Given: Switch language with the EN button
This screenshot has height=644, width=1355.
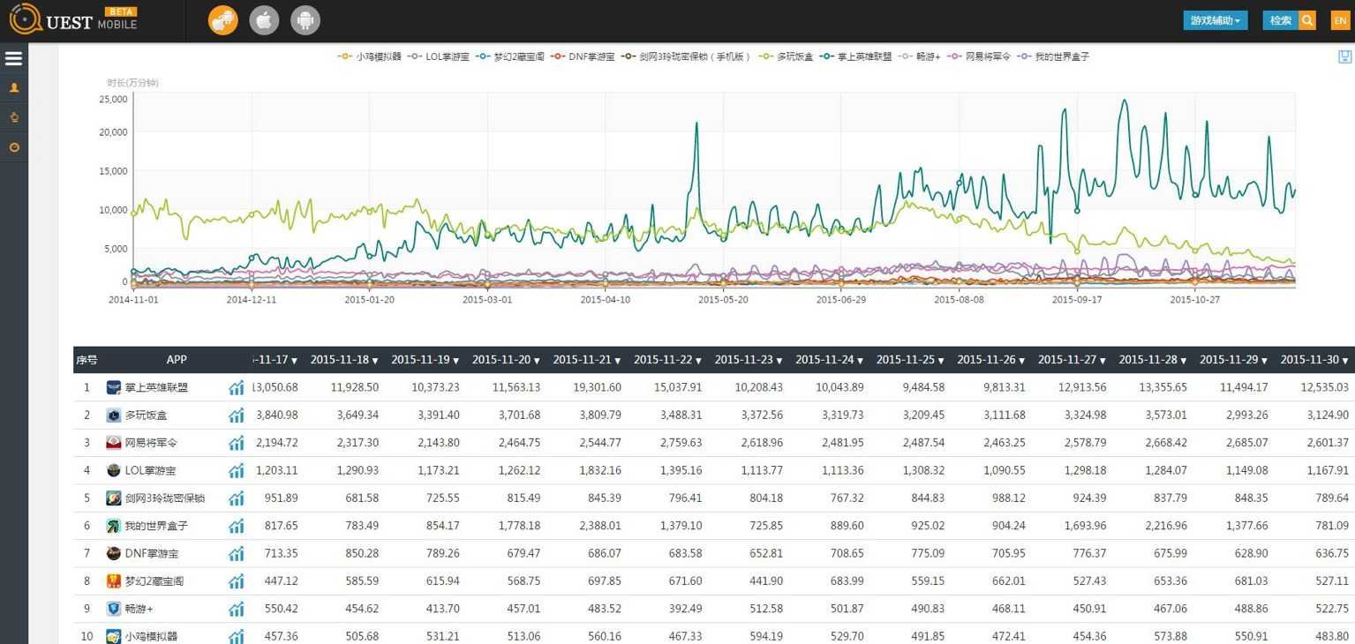Looking at the screenshot, I should click(1340, 20).
